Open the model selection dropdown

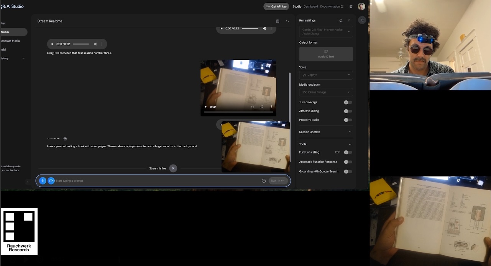pyautogui.click(x=325, y=32)
